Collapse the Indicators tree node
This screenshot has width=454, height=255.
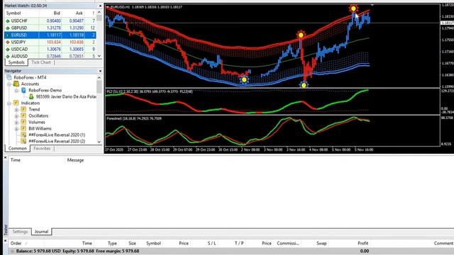(x=9, y=103)
